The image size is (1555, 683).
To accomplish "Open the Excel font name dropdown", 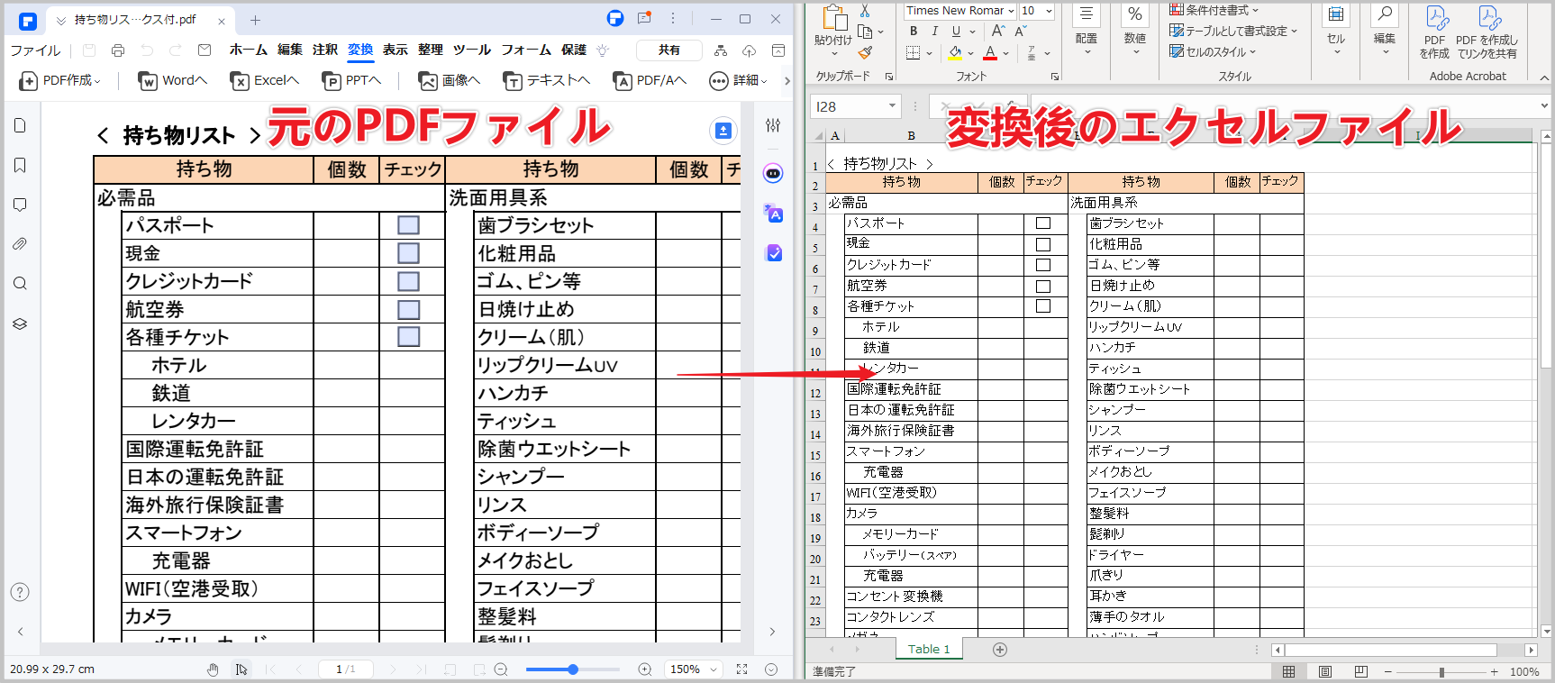I will 1011,11.
